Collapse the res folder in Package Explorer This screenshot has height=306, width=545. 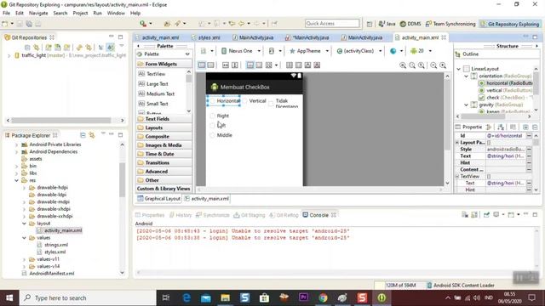16,180
